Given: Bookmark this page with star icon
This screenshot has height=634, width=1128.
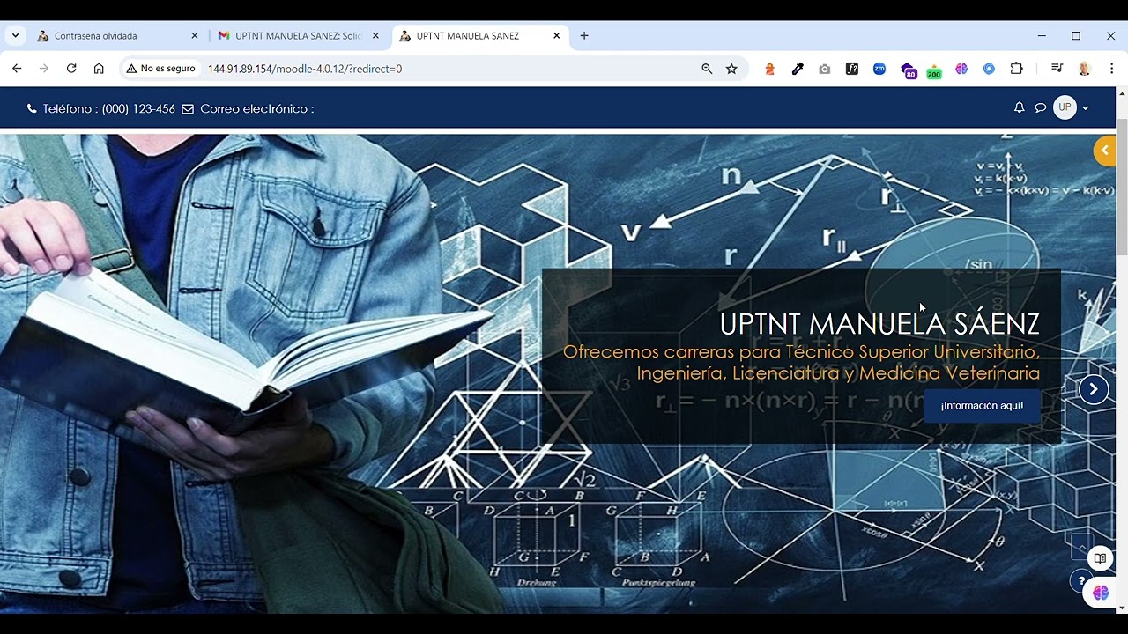Looking at the screenshot, I should 731,69.
